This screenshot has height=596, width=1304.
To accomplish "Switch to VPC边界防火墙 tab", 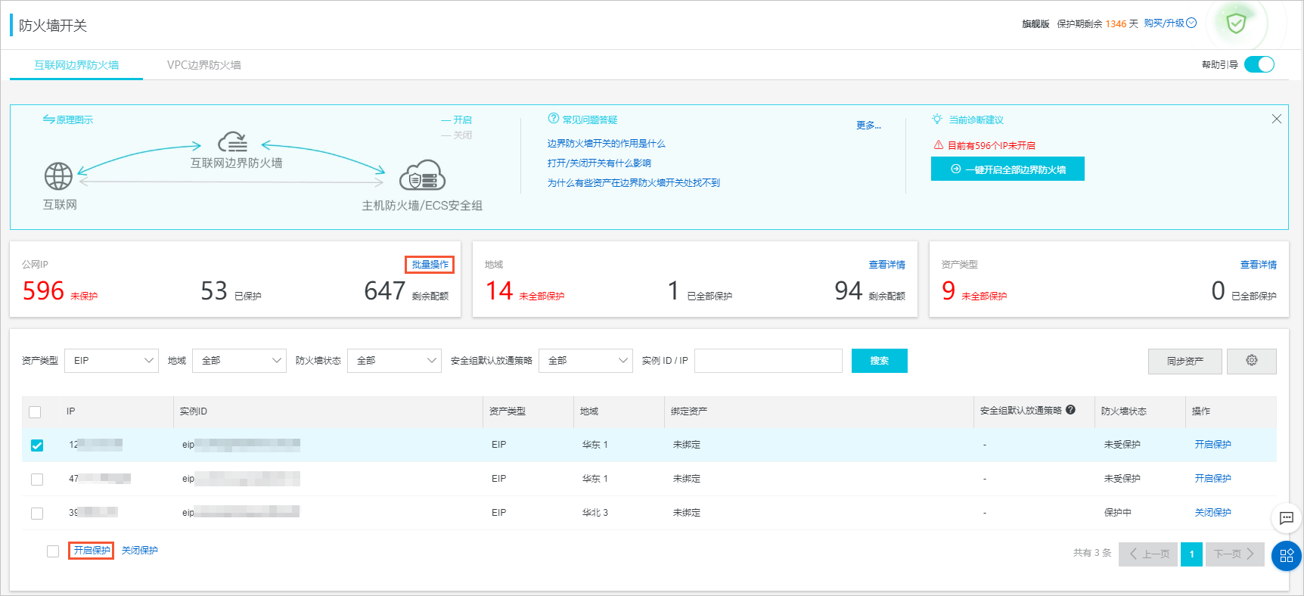I will pos(204,65).
